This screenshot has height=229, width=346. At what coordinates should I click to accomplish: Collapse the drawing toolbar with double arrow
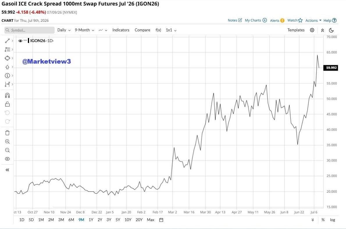click(x=7, y=170)
